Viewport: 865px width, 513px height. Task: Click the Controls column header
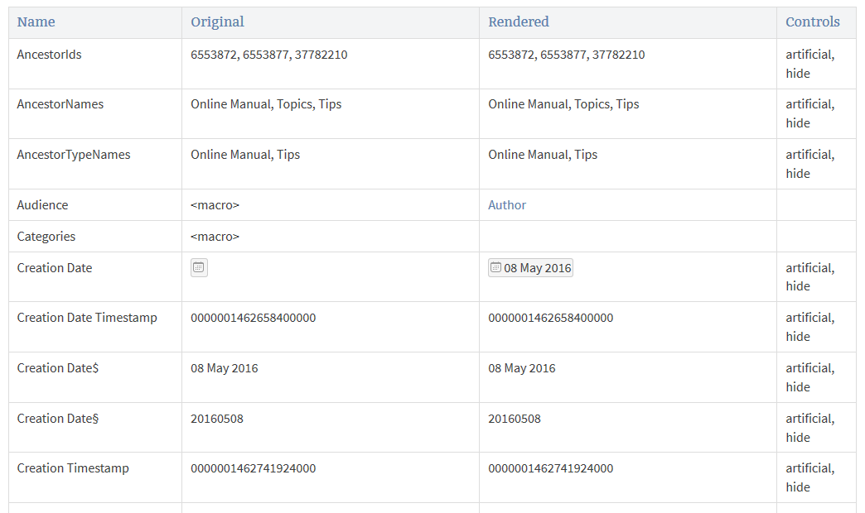pyautogui.click(x=812, y=22)
